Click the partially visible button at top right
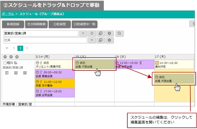Screen dimensions: 197x129 [x=192, y=24]
